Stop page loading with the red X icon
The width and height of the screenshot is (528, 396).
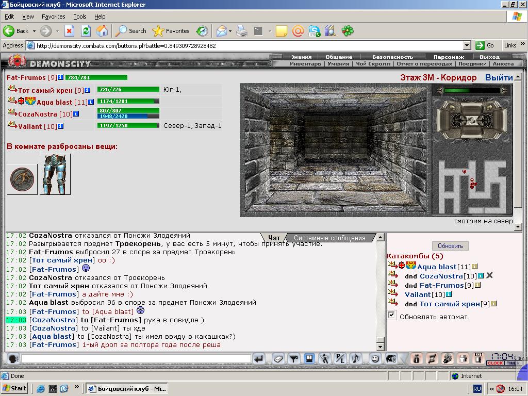69,31
